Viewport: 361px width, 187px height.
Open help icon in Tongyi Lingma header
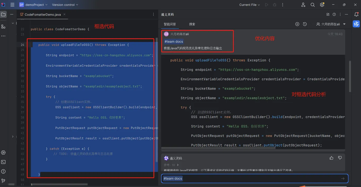point(334,14)
